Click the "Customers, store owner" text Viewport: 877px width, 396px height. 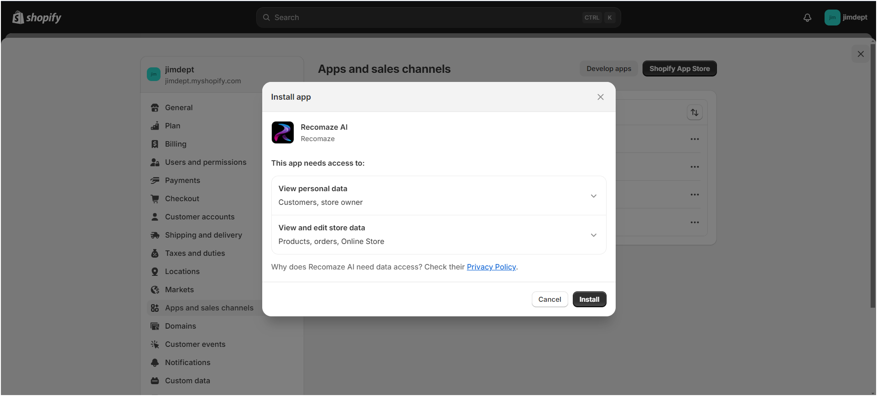[x=321, y=202]
